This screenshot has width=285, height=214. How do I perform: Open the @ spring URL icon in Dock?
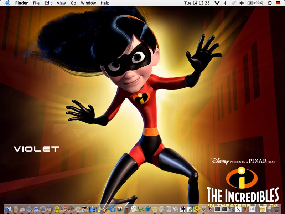[269, 209]
